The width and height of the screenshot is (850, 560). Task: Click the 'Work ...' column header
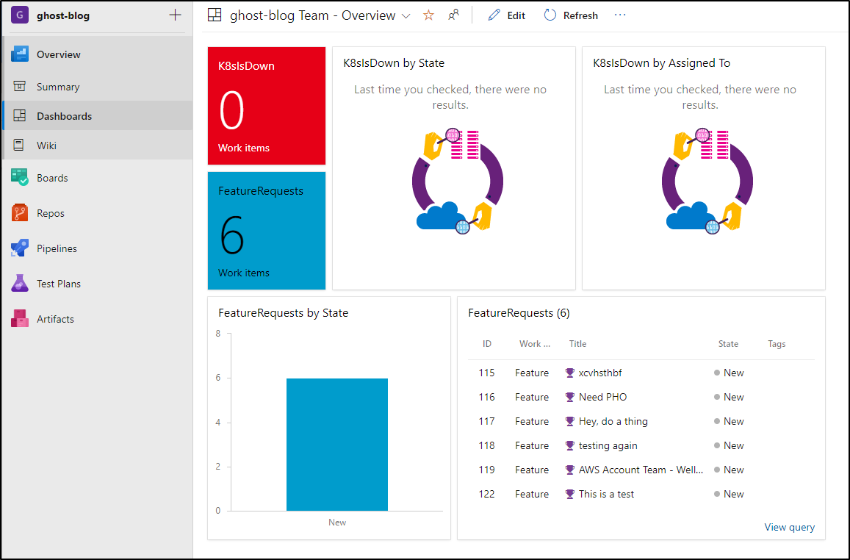[535, 344]
